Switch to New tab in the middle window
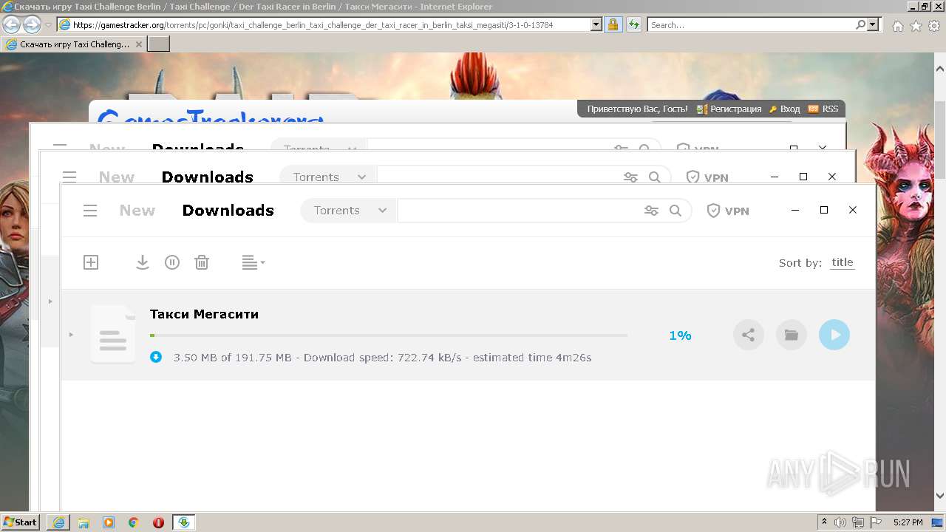Viewport: 946px width, 532px height. click(x=117, y=177)
